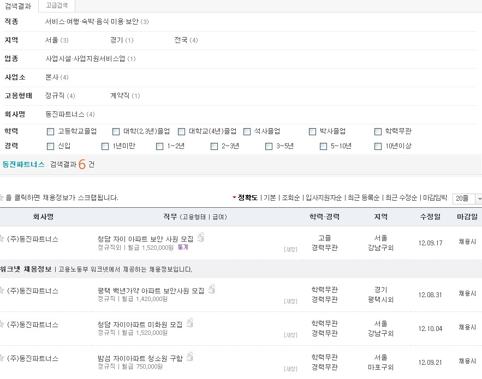Check the 고등학교졸업 education filter
This screenshot has width=482, height=379.
point(50,132)
